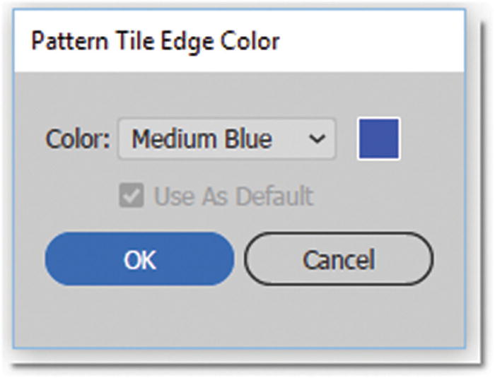The width and height of the screenshot is (495, 378).
Task: Cancel the Pattern Tile Edge Color dialog
Action: 338,259
